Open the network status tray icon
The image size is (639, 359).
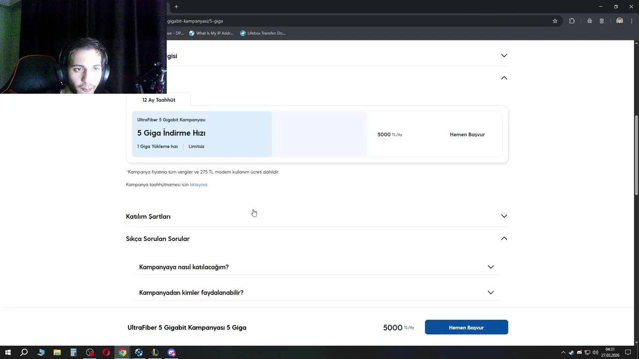588,353
